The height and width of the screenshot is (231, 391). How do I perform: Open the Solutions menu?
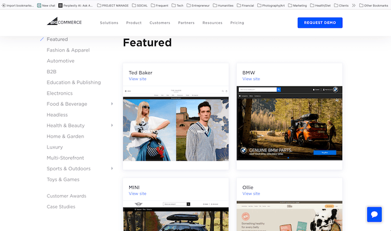[109, 23]
